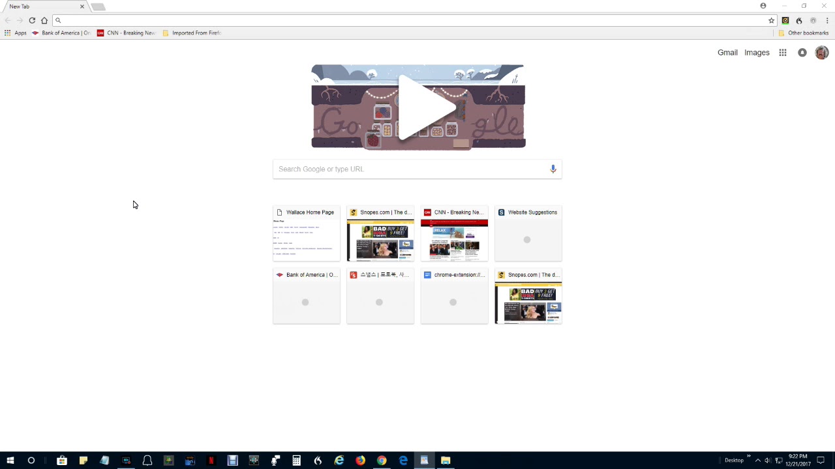
Task: Open second-row Snopes.com tile
Action: [x=528, y=296]
